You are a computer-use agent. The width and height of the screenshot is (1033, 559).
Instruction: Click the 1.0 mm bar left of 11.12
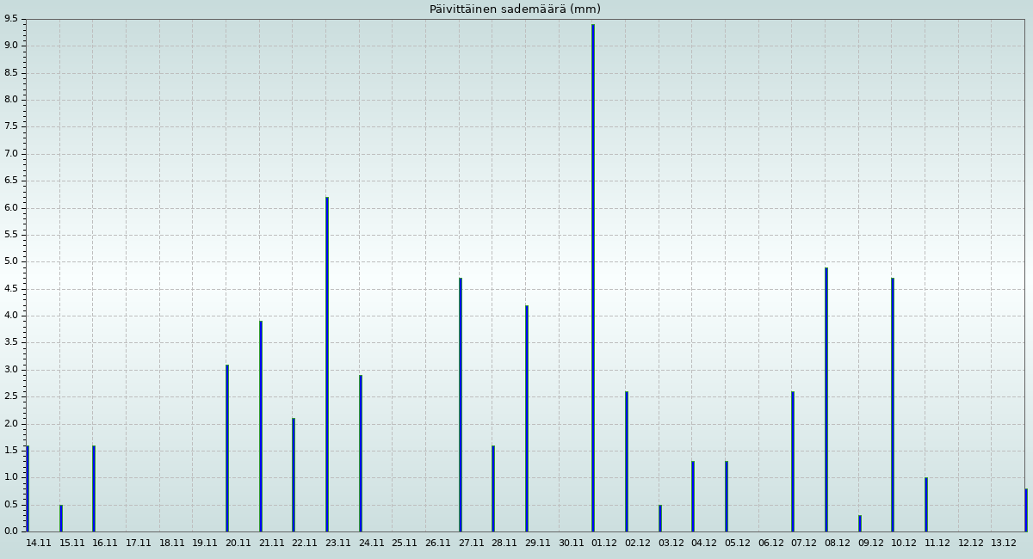click(x=926, y=504)
